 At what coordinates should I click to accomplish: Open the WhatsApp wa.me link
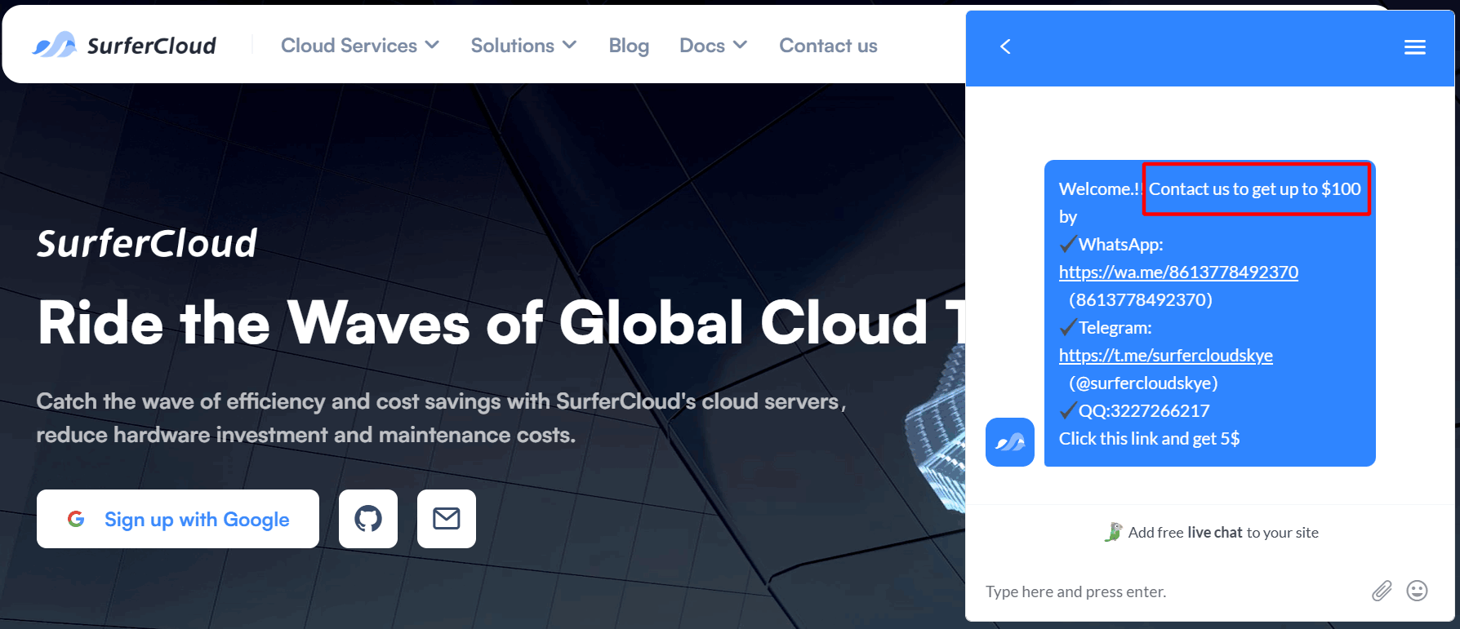tap(1178, 272)
